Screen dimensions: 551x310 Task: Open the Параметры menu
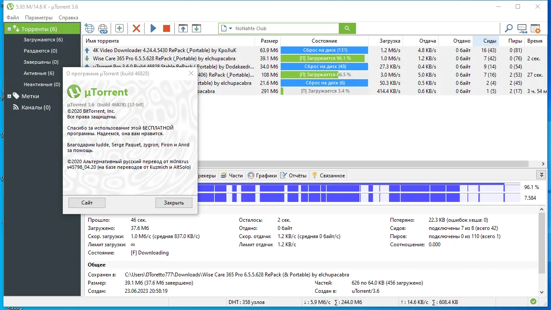(39, 18)
